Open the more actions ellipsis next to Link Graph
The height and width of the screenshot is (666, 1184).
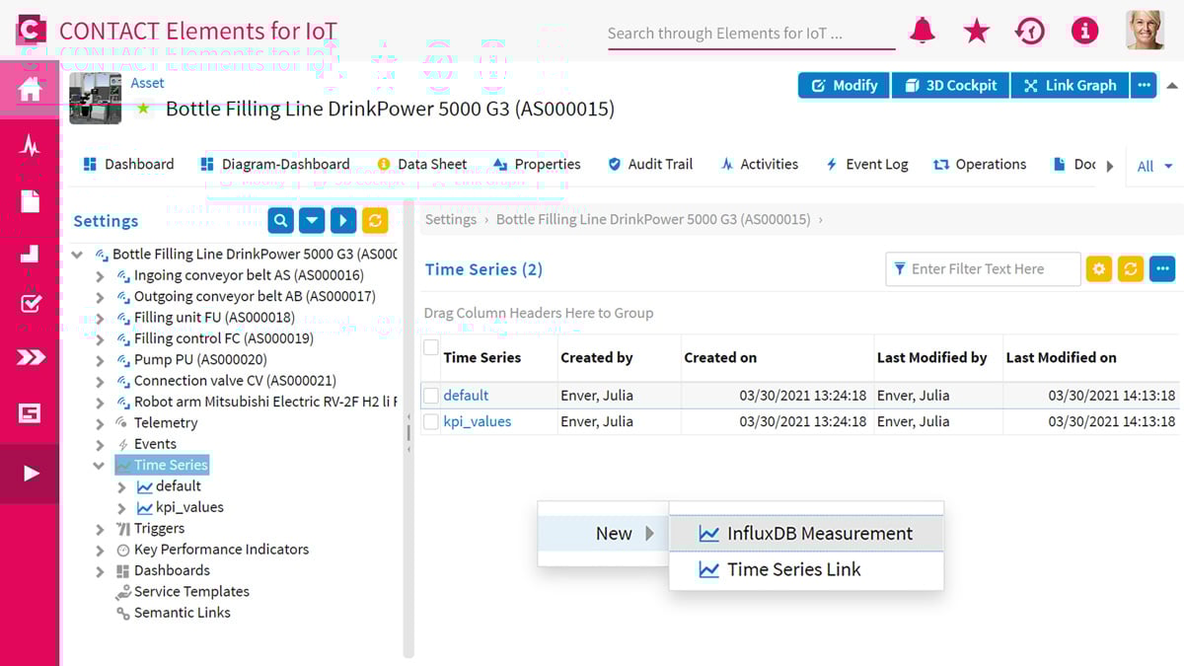(1145, 86)
